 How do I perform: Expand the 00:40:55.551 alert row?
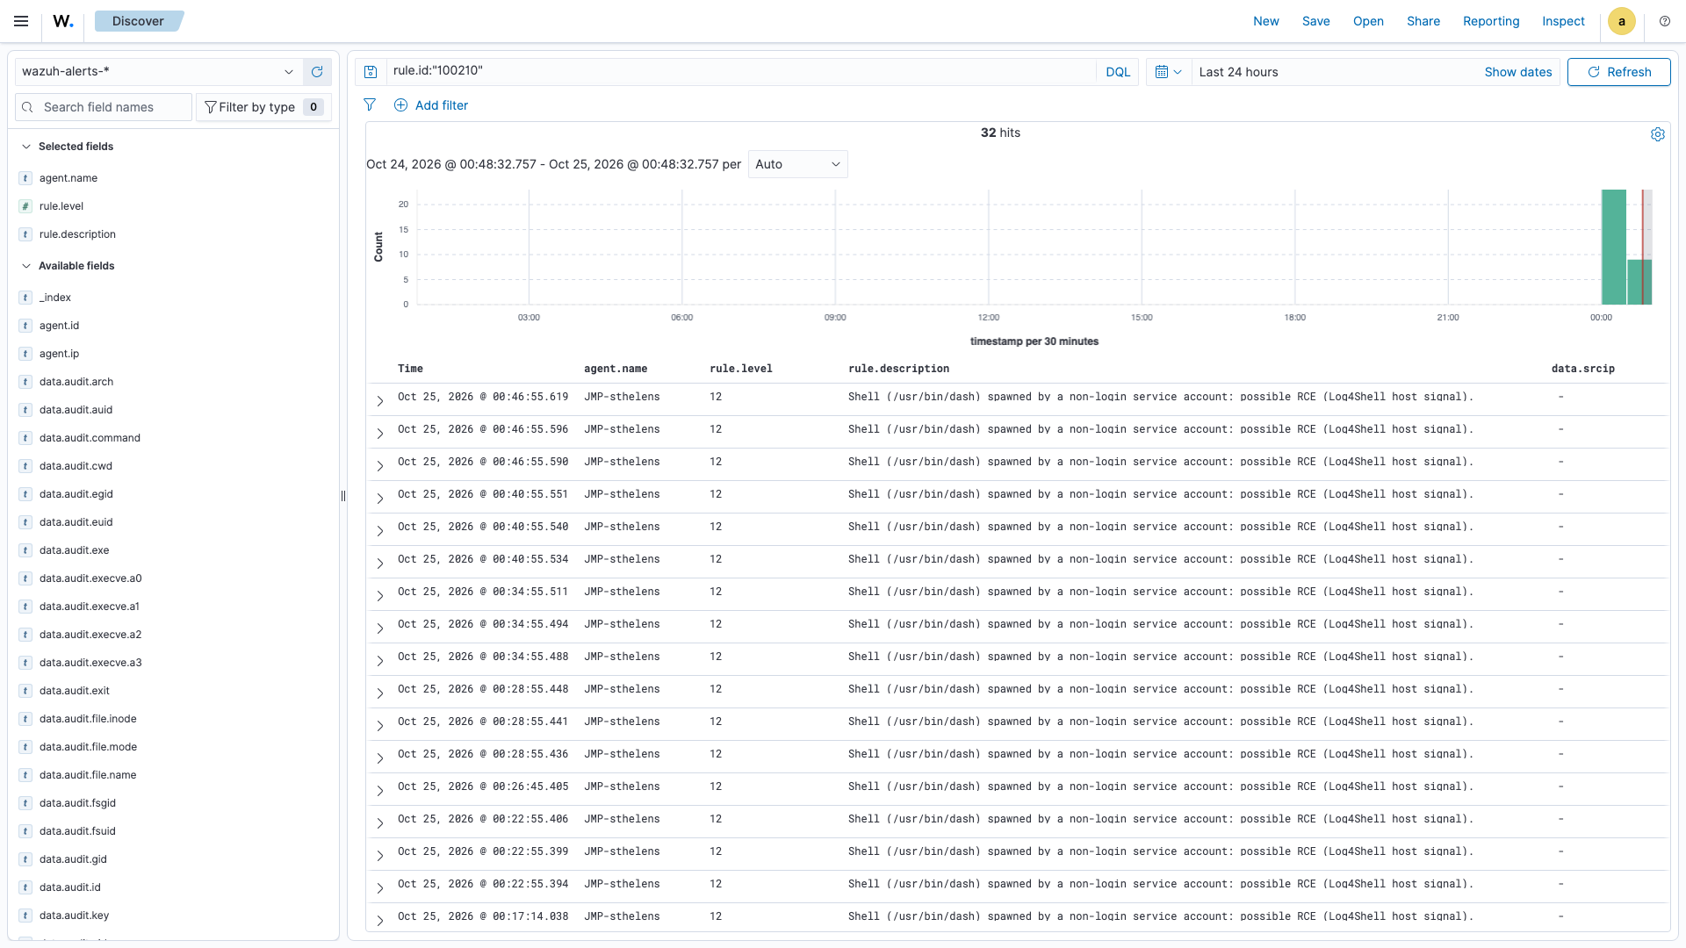(380, 498)
